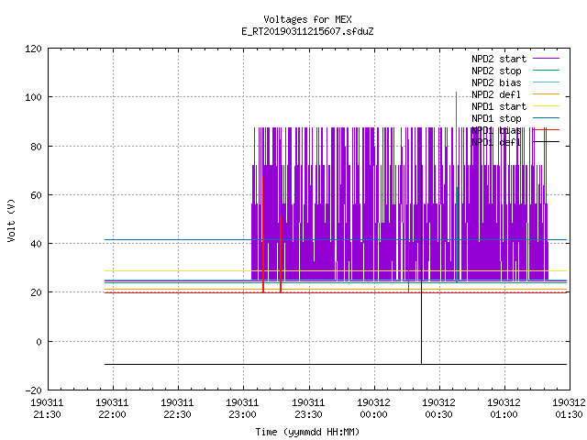This screenshot has height=440, width=587.
Task: Click the x-axis tick '190312 01:30'
Action: tap(569, 409)
